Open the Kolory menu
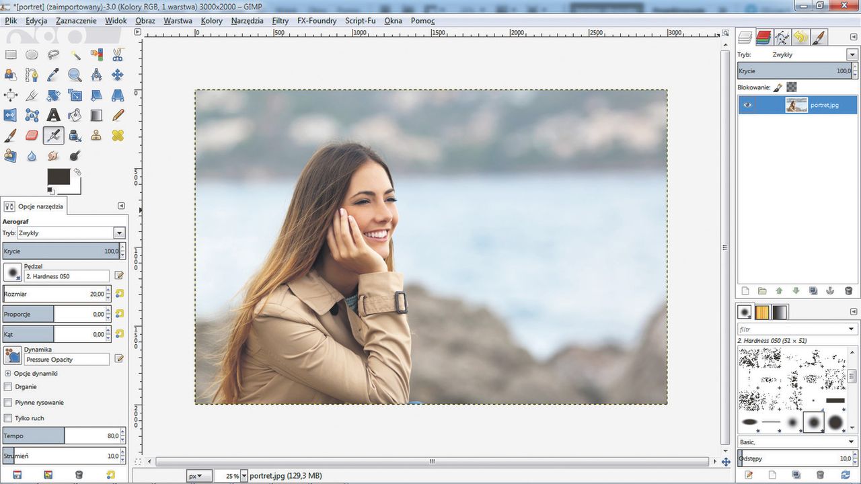The image size is (861, 484). 212,21
